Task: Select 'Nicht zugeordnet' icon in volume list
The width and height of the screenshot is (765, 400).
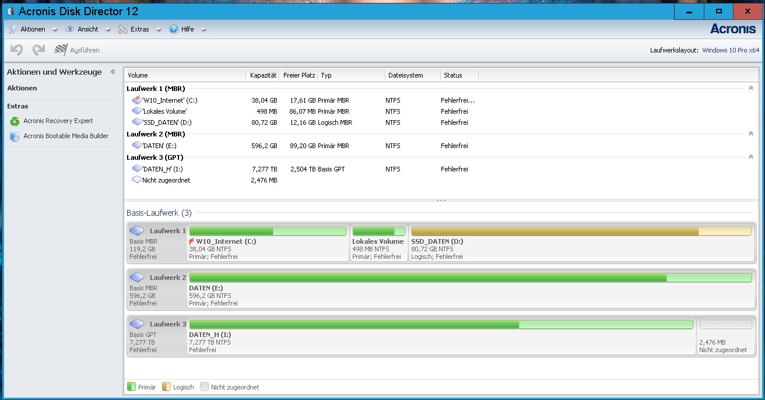Action: [137, 180]
